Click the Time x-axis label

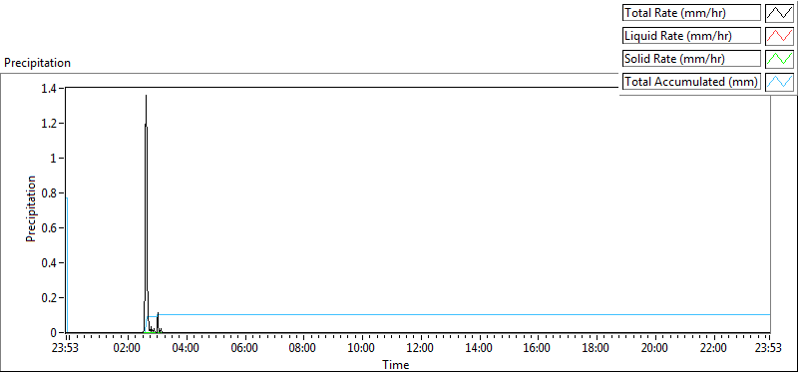pyautogui.click(x=396, y=364)
